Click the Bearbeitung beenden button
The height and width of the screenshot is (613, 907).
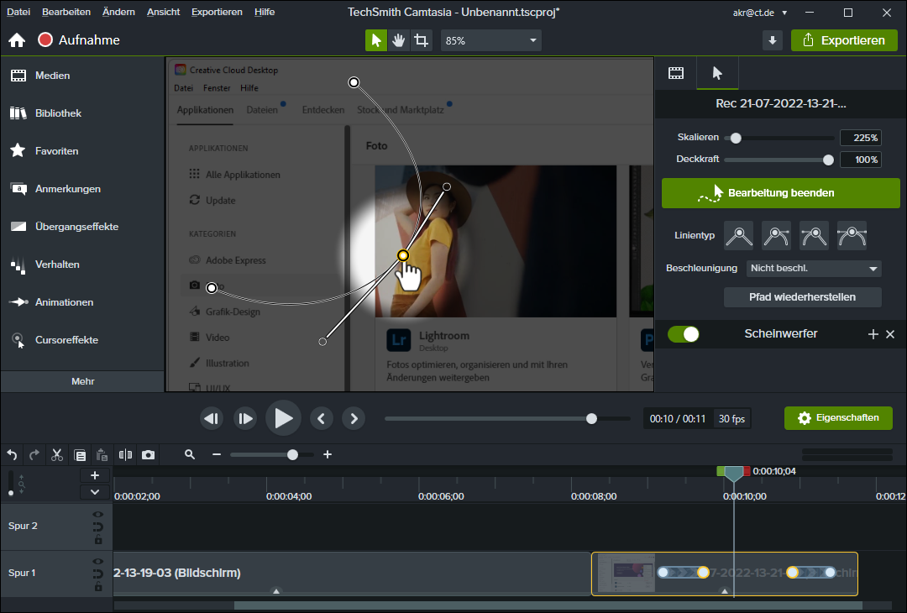780,193
